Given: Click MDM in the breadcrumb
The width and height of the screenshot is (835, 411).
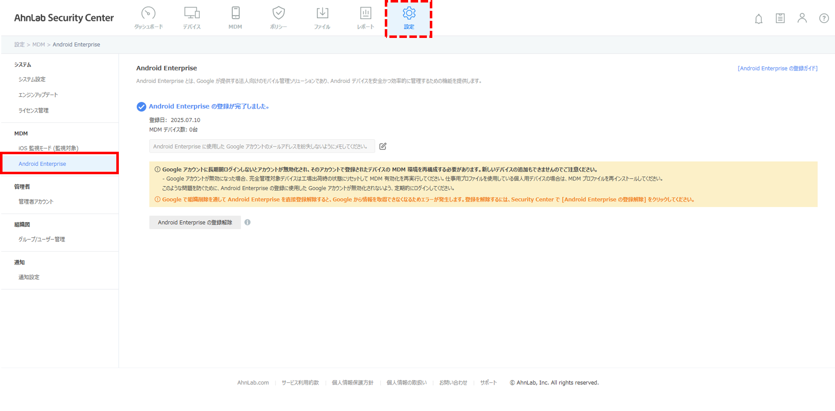Looking at the screenshot, I should pyautogui.click(x=38, y=45).
